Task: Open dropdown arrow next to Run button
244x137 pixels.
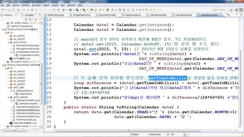Action: [74, 10]
